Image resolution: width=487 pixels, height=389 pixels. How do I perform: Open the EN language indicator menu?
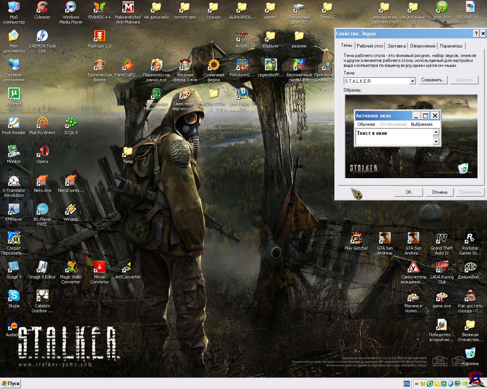(x=406, y=384)
